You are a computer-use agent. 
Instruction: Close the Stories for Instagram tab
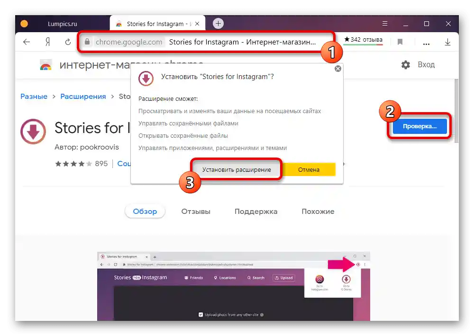197,24
